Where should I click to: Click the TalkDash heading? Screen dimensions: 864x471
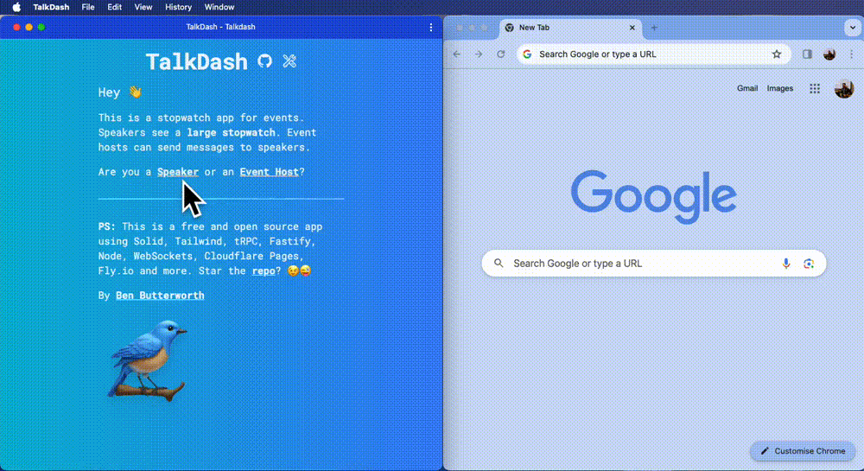tap(197, 61)
